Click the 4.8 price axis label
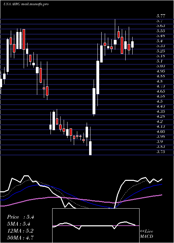This screenshot has width=174, height=243. tap(160, 81)
